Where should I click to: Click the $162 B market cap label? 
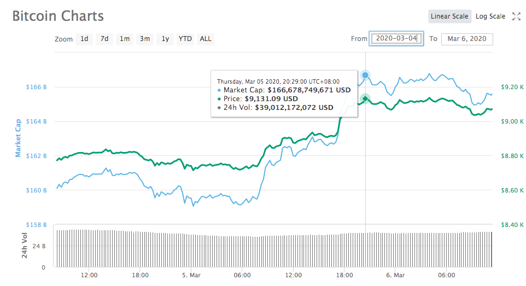[x=36, y=156]
